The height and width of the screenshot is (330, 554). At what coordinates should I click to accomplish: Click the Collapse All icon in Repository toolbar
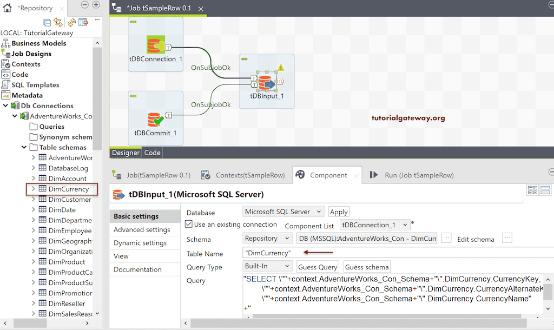click(x=47, y=23)
